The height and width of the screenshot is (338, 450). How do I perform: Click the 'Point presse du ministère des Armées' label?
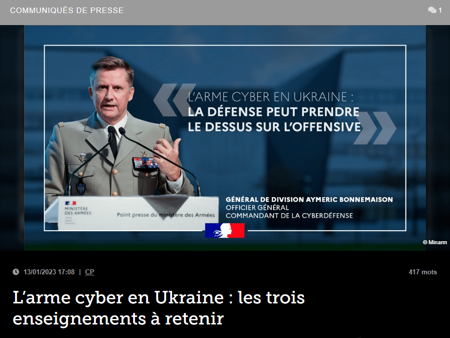tap(166, 215)
